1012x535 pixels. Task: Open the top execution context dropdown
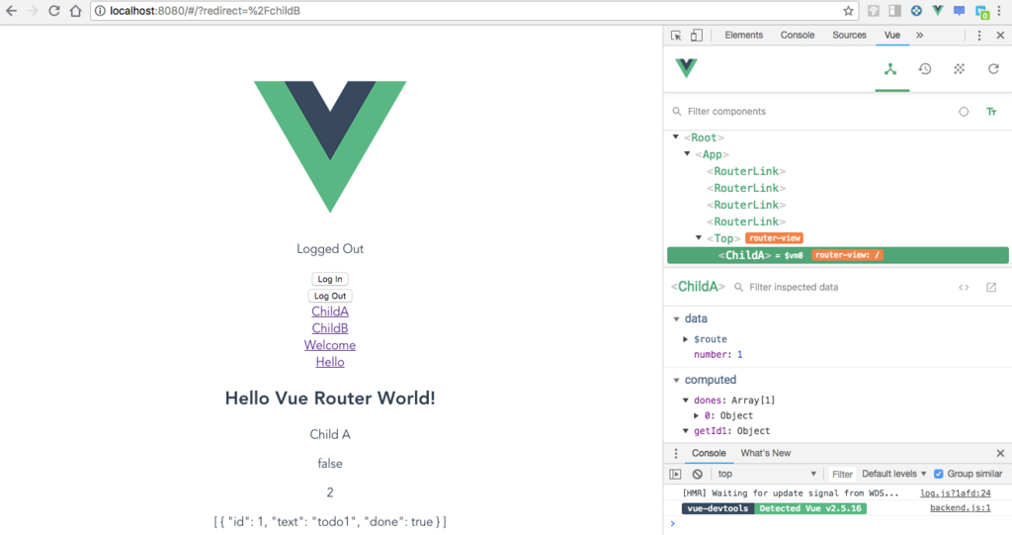coord(767,475)
